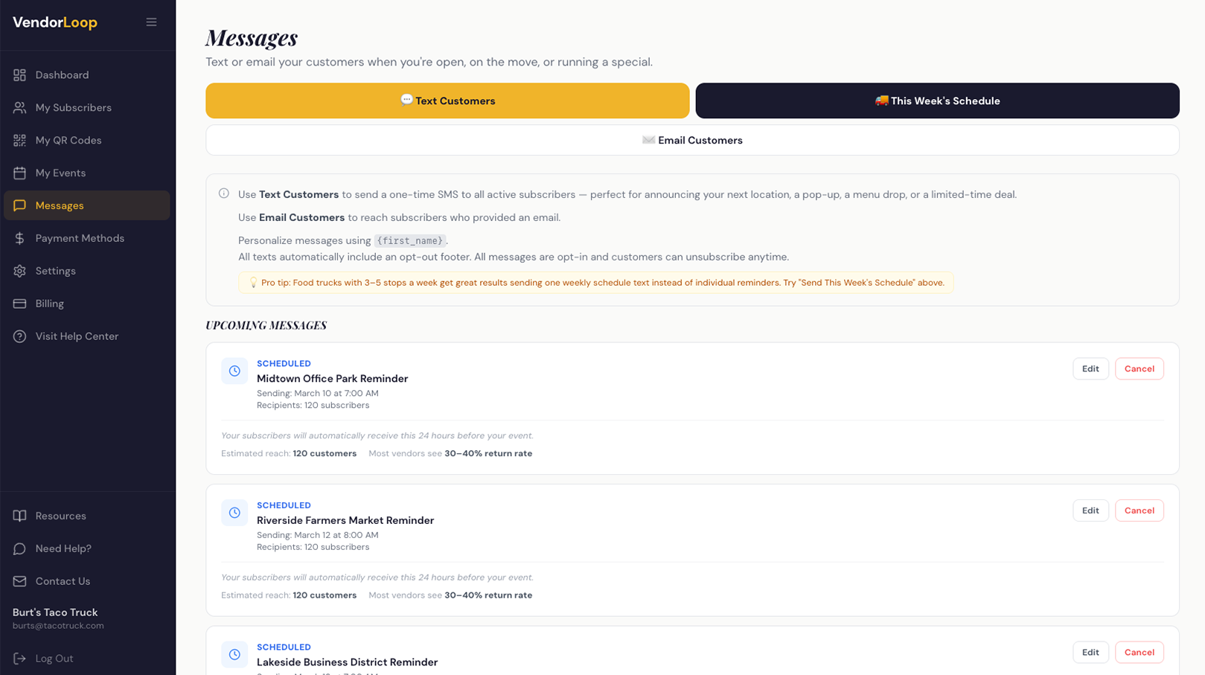Click the Payment Methods dollar icon
1205x675 pixels.
[20, 238]
